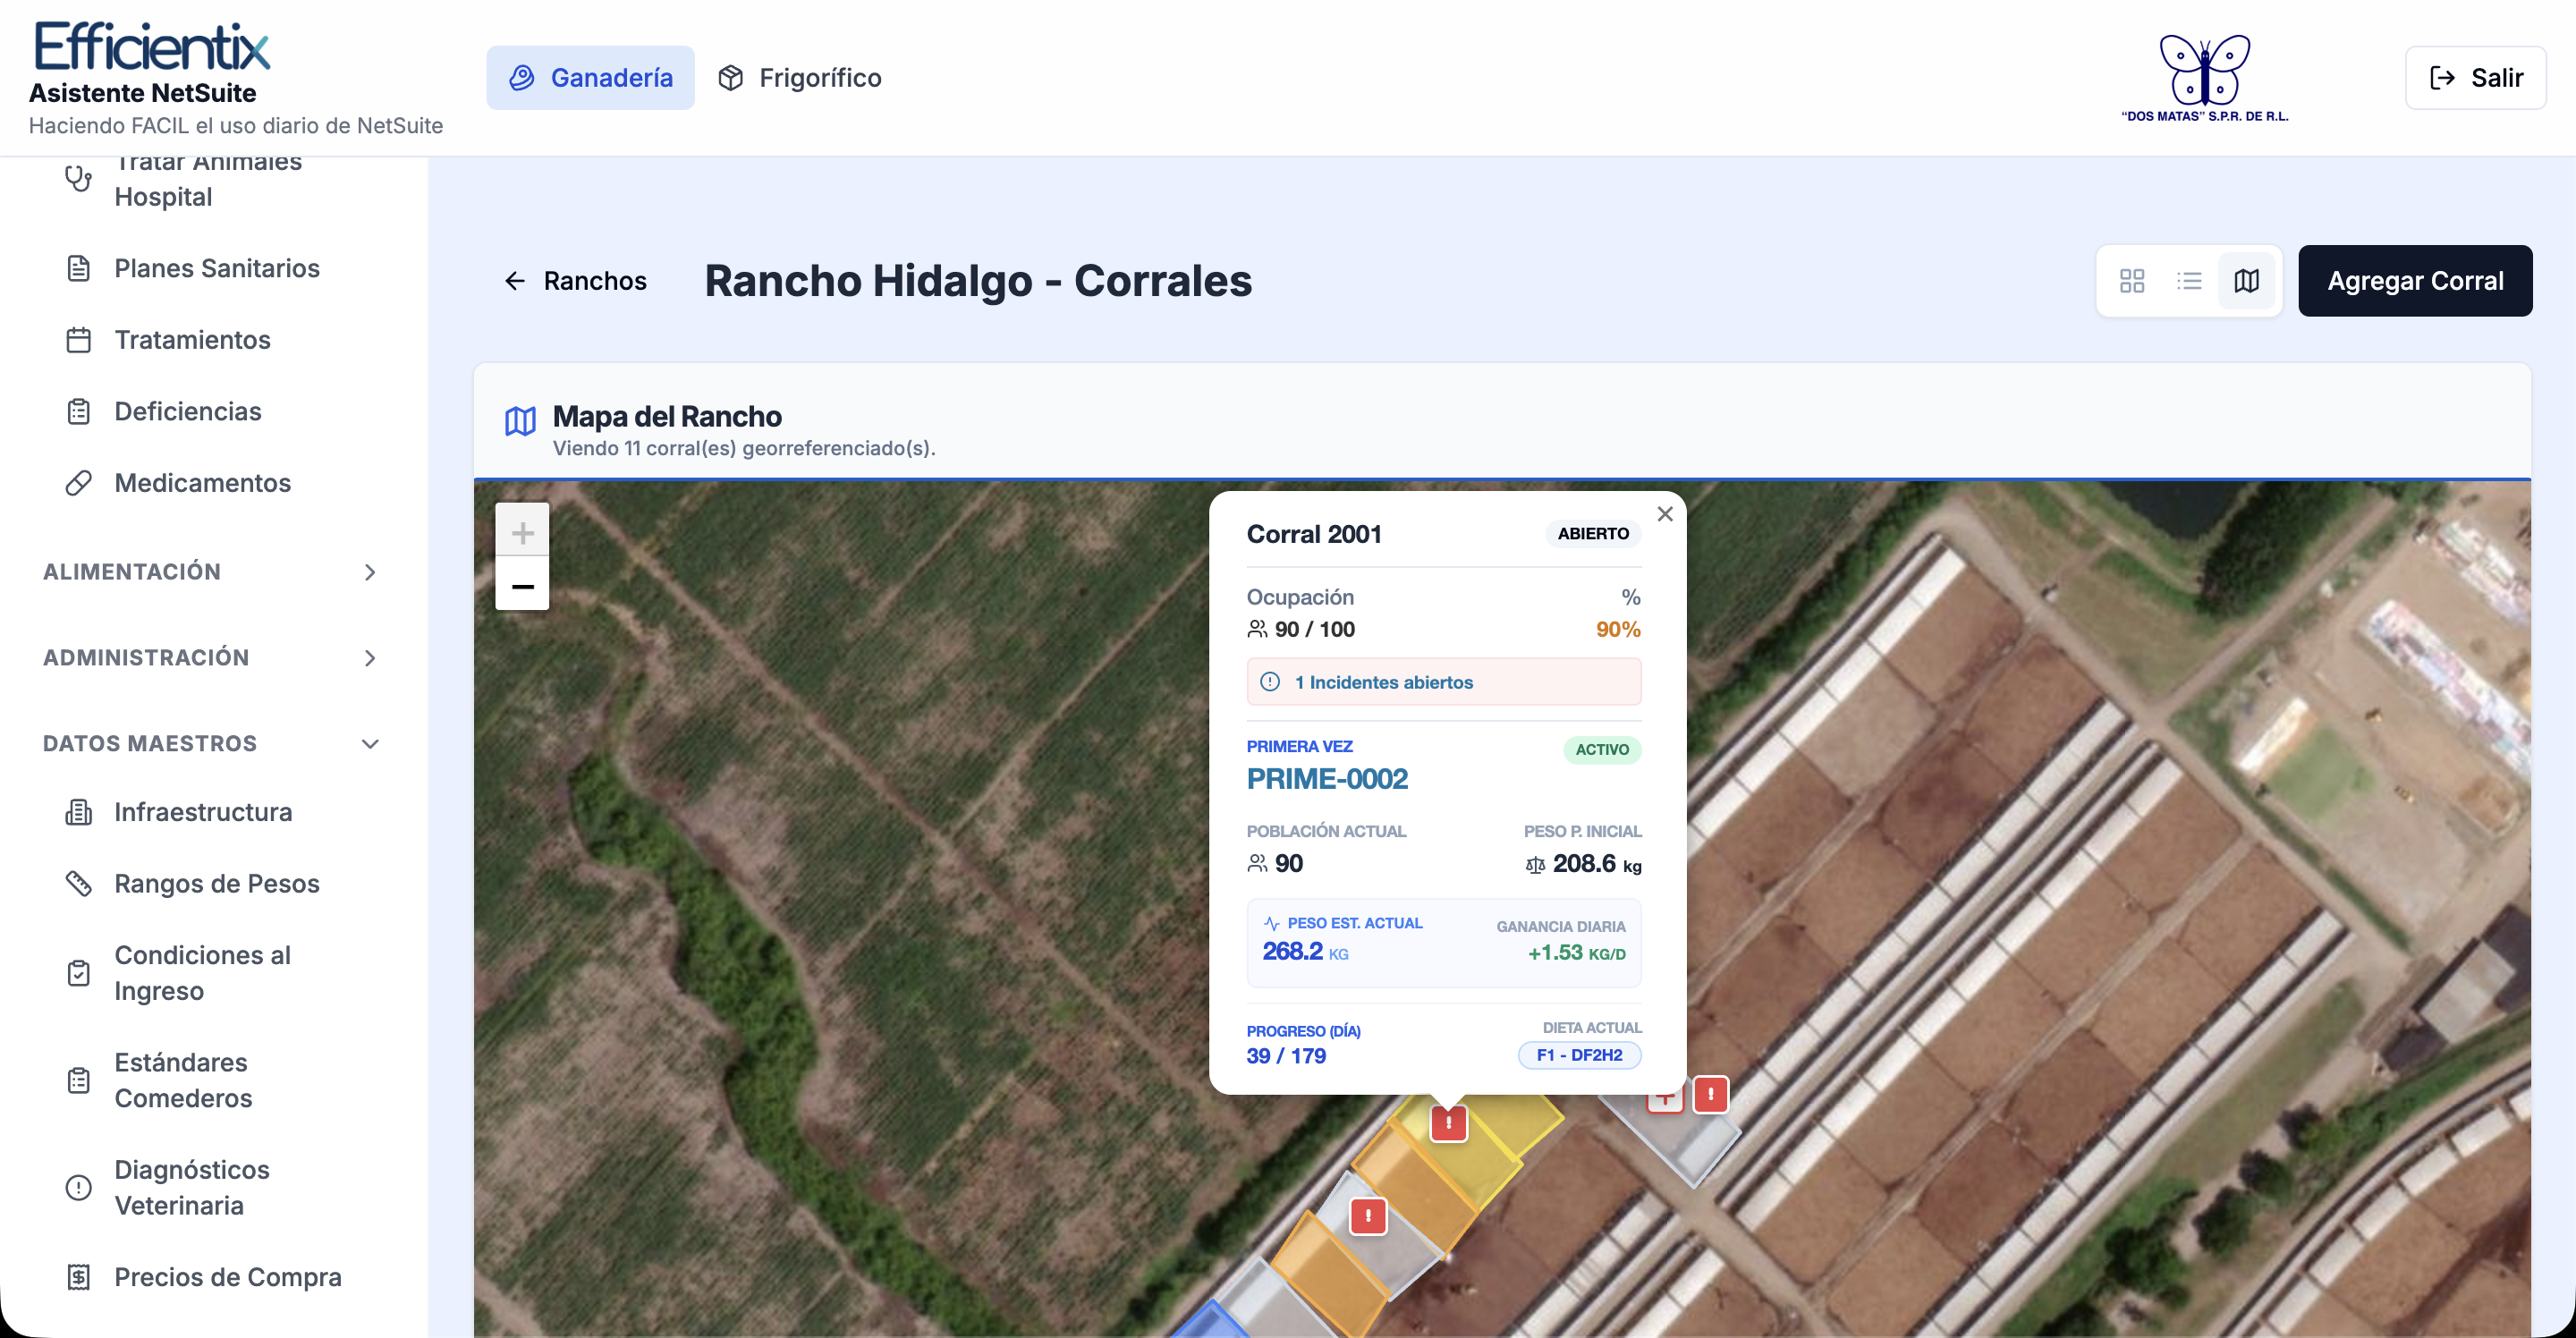Click the Agregar Corral button

coord(2415,281)
